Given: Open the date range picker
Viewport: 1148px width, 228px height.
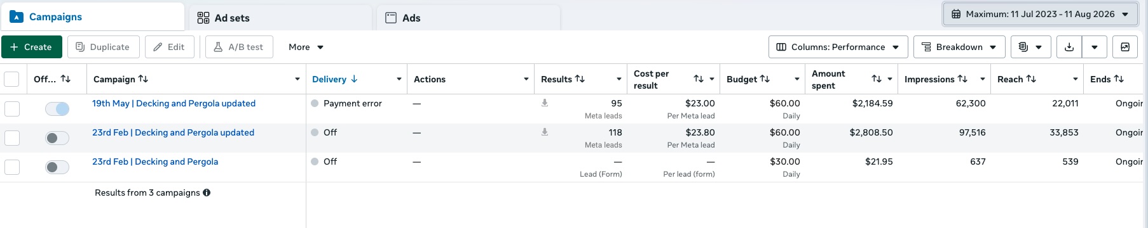Looking at the screenshot, I should point(1040,14).
